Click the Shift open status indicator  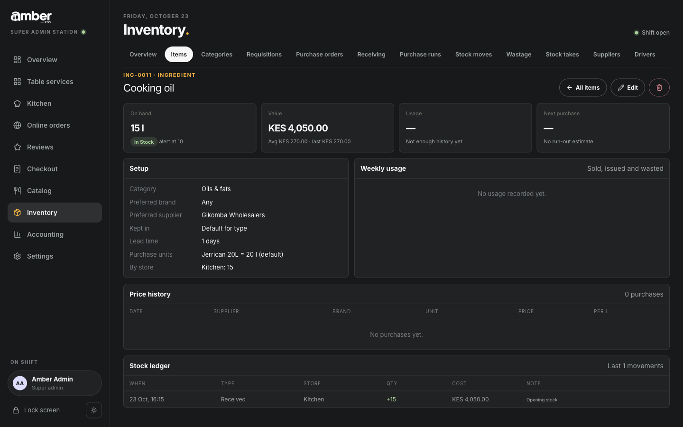(x=652, y=33)
